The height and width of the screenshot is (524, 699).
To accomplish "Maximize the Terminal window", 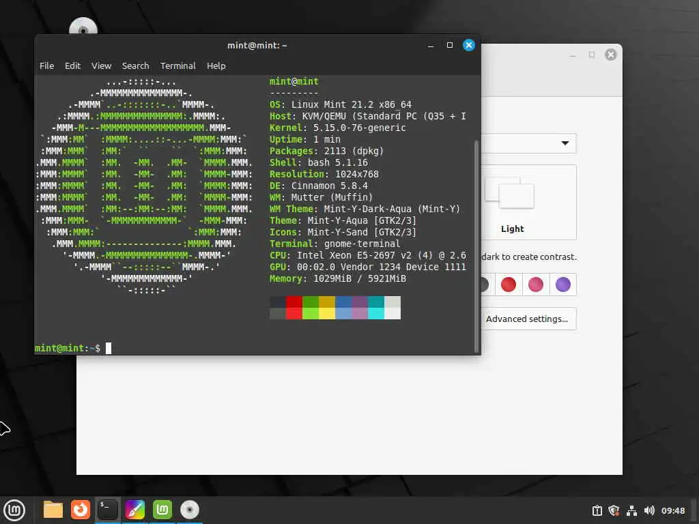I will [450, 45].
